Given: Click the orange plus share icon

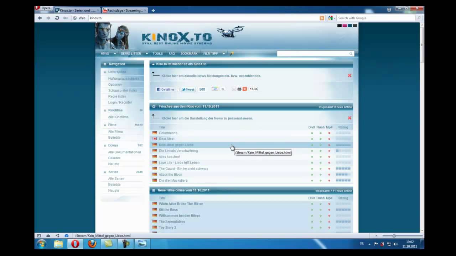Looking at the screenshot, I should [x=245, y=89].
